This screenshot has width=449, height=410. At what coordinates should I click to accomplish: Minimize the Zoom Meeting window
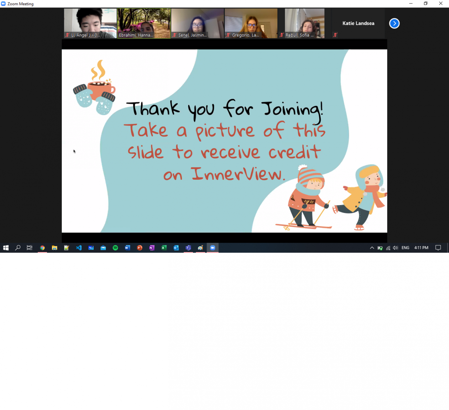pyautogui.click(x=411, y=4)
